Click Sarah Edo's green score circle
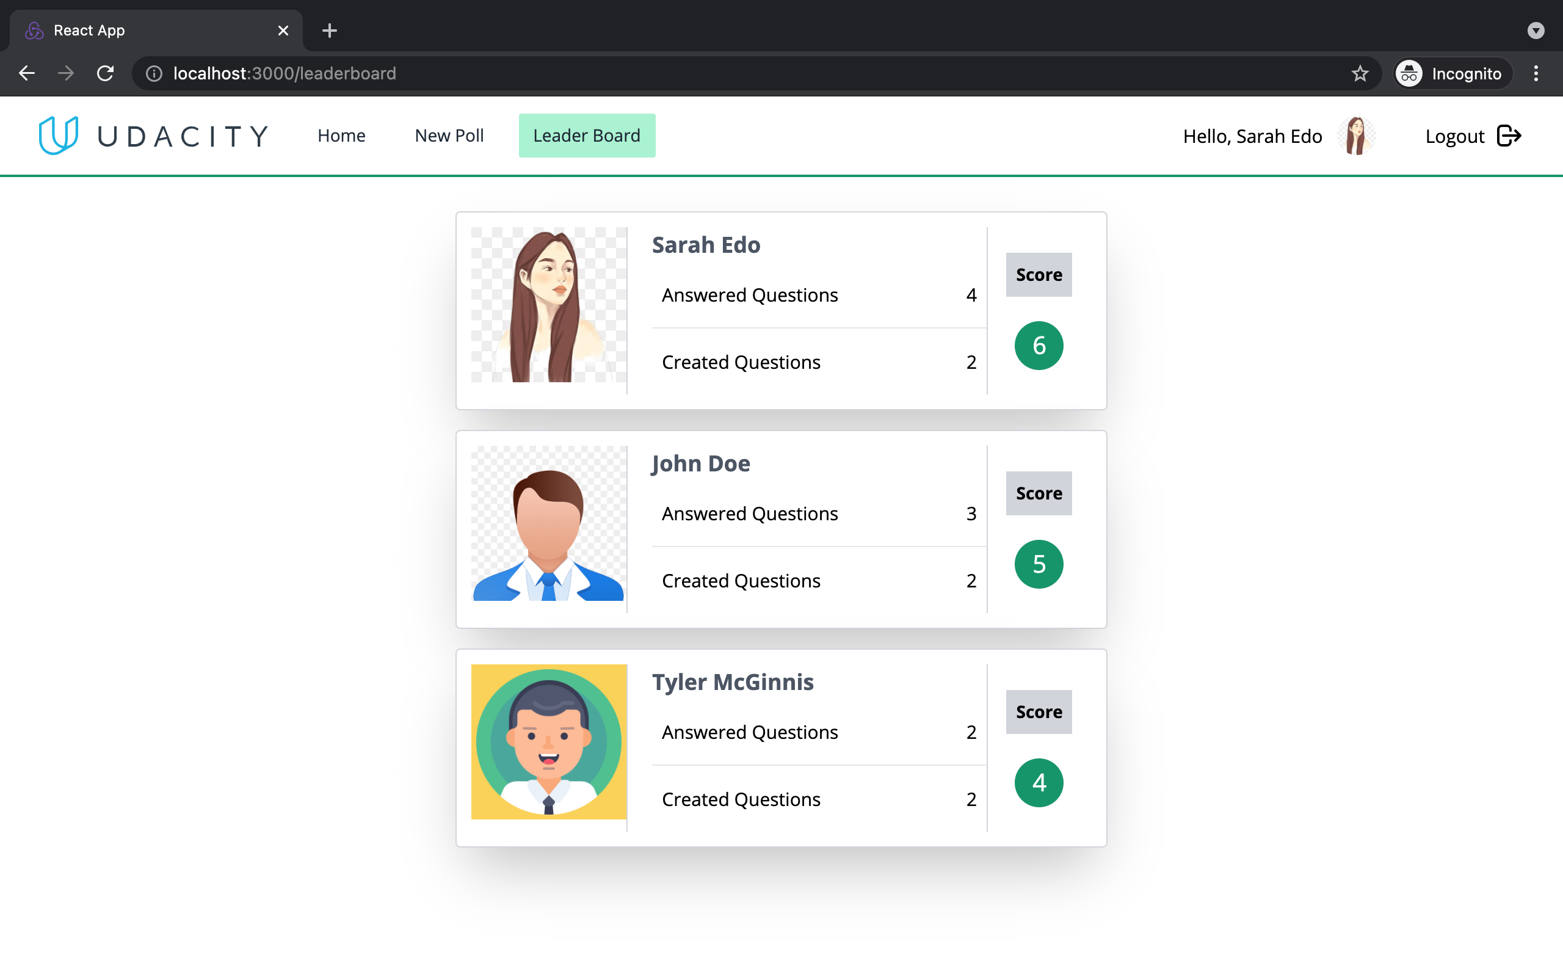Image resolution: width=1563 pixels, height=977 pixels. click(1039, 346)
